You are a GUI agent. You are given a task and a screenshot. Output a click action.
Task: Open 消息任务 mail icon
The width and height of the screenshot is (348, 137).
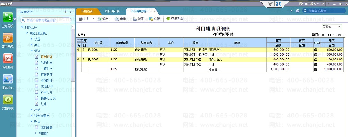click(8, 59)
